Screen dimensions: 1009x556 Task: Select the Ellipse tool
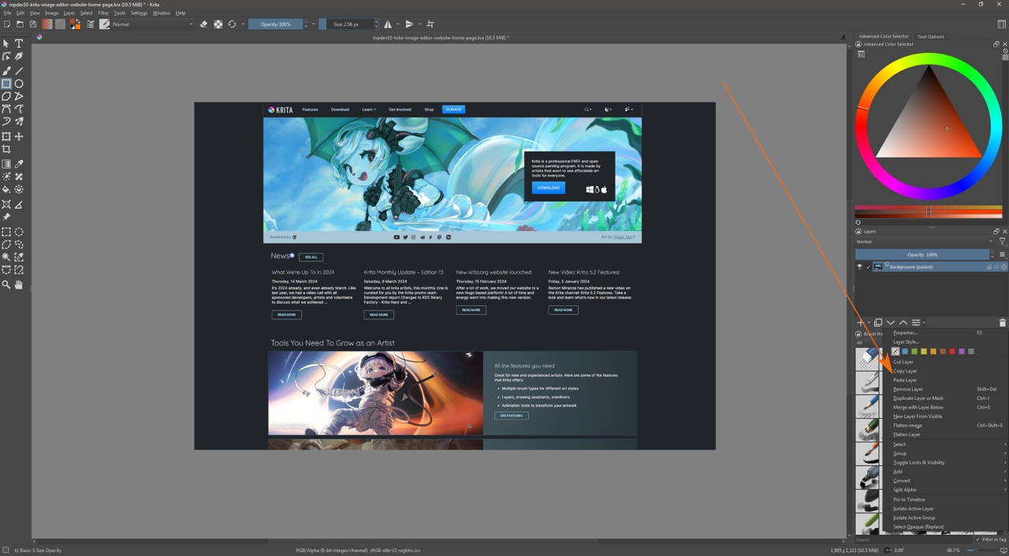[19, 84]
